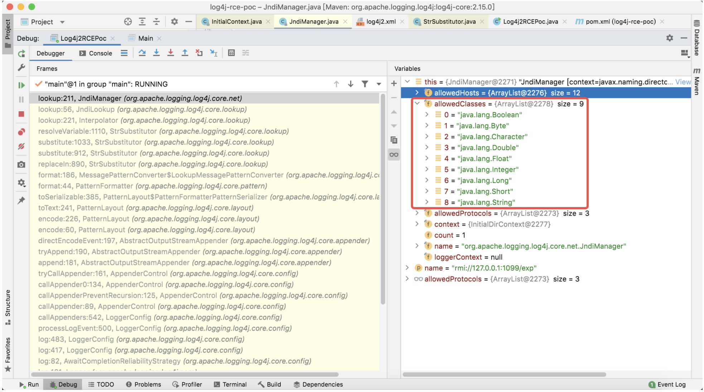Viewport: 704px width, 392px height.
Task: Open View Breakpoints red circles icon
Action: 21,132
